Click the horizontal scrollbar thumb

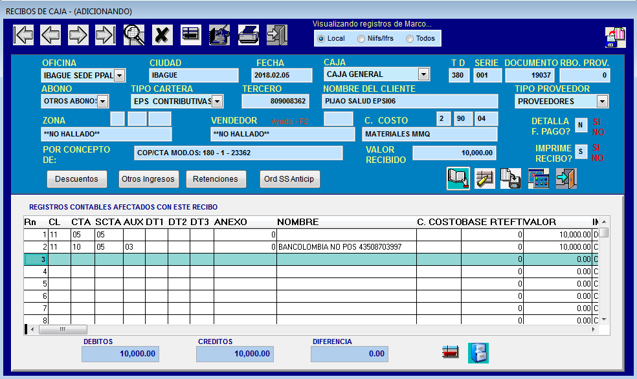(63, 329)
